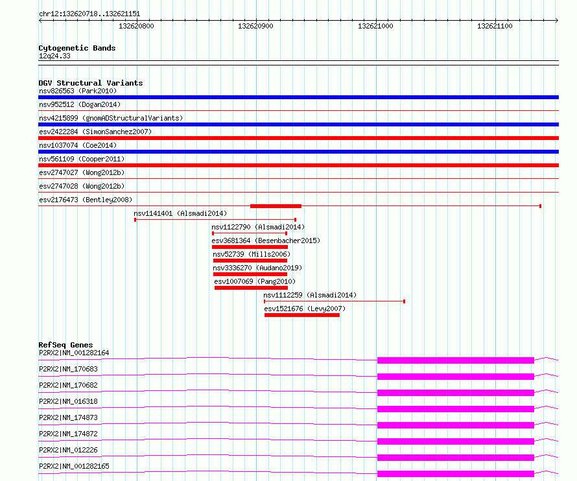Viewport: 577px width, 481px height.
Task: Click the 132620900 ruler position label
Action: [255, 26]
